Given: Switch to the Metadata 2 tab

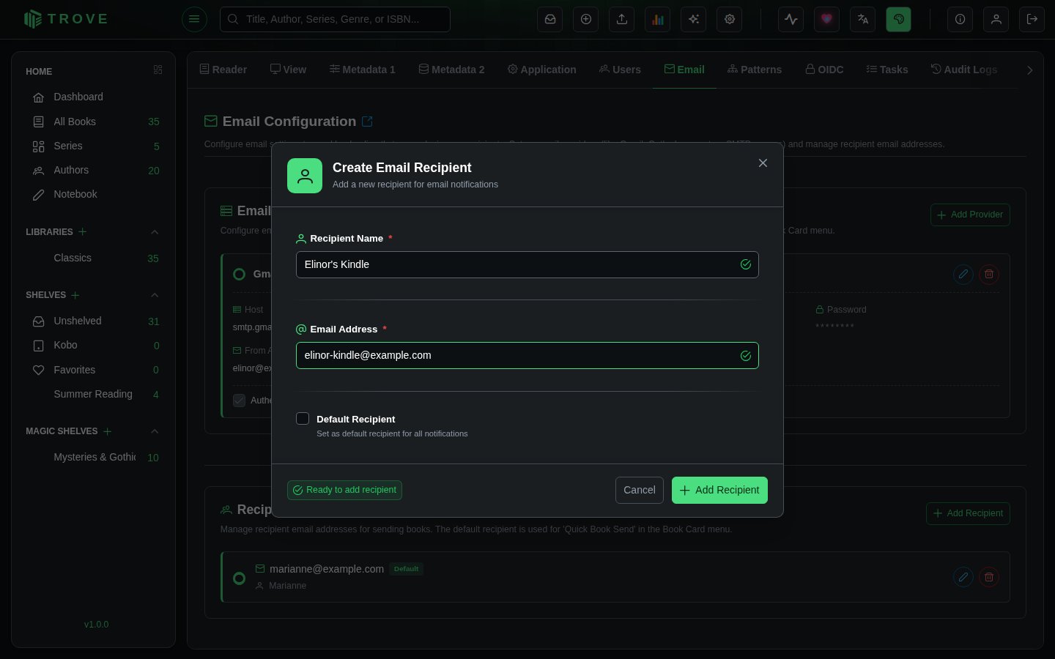Looking at the screenshot, I should [x=451, y=70].
